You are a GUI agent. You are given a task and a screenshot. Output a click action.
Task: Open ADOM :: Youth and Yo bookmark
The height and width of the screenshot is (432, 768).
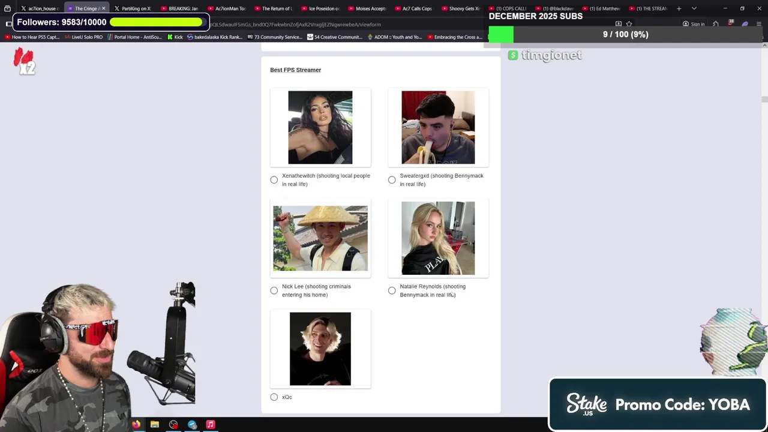[395, 37]
